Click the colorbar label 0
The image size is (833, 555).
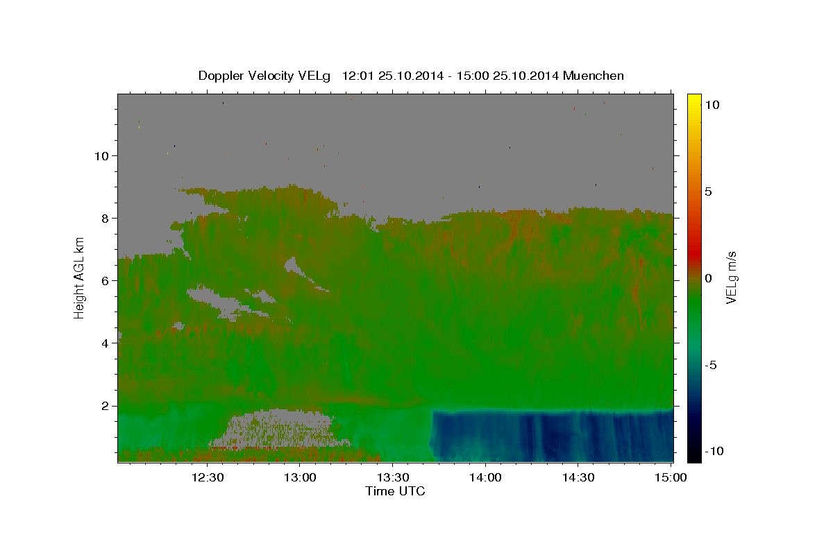click(x=708, y=278)
